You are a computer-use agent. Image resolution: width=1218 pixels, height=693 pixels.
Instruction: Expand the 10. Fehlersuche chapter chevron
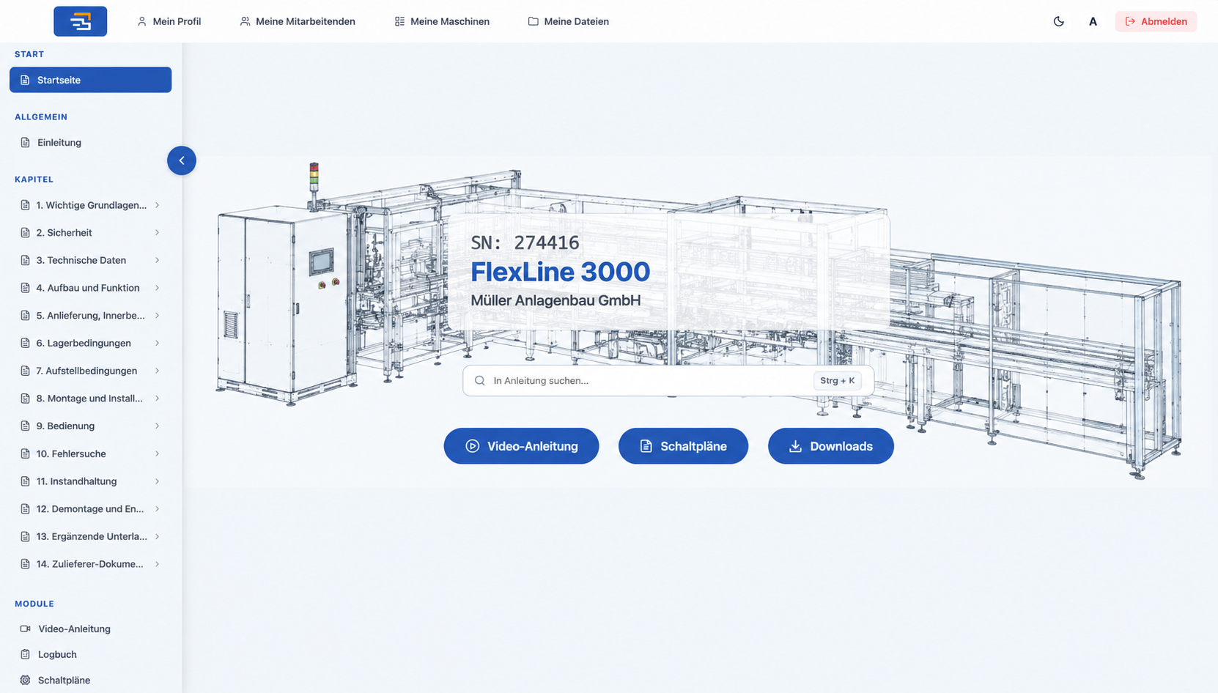tap(157, 454)
